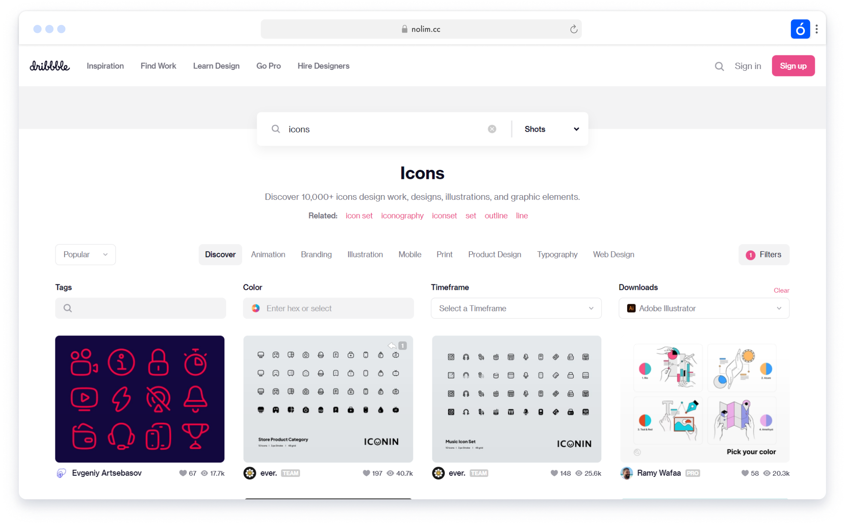Open Evgeniy Artsebasov's avatar
Viewport: 844px width, 525px height.
click(x=61, y=473)
